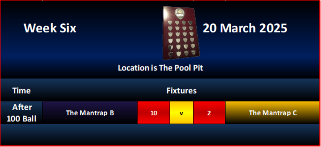Screen dimensions: 321x147
Task: Click the bottom-right shield on the plaque
Action: tap(194, 53)
